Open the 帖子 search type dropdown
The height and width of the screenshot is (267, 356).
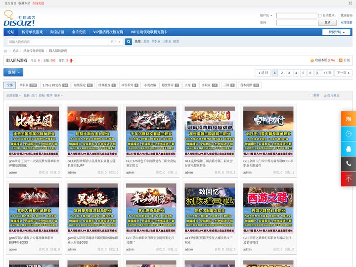(116, 42)
